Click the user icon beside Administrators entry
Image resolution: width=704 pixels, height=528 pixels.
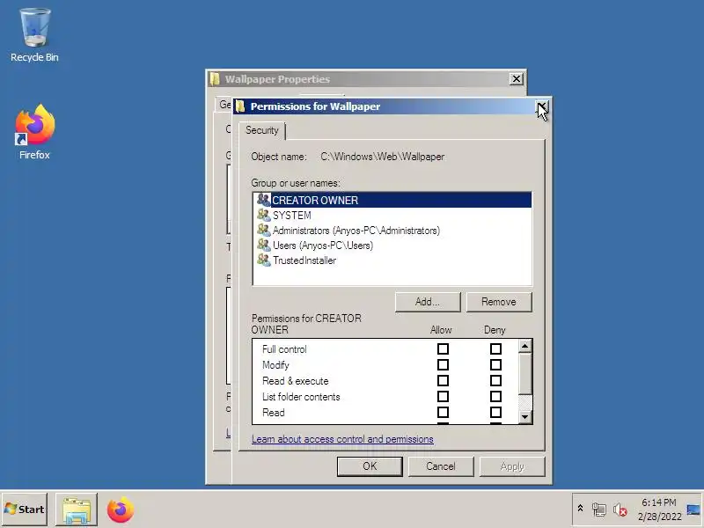point(263,230)
